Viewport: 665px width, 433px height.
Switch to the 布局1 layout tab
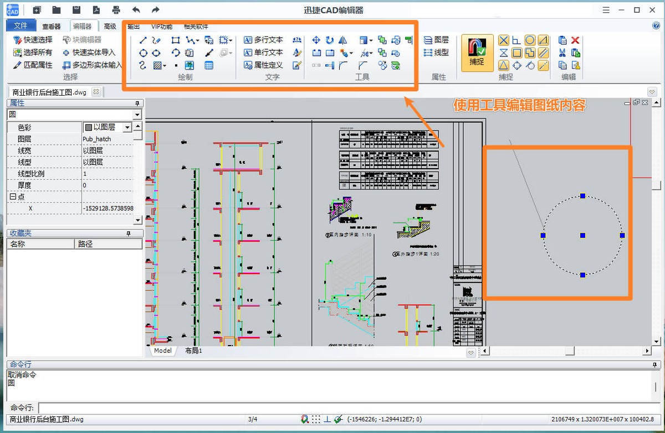(x=193, y=351)
